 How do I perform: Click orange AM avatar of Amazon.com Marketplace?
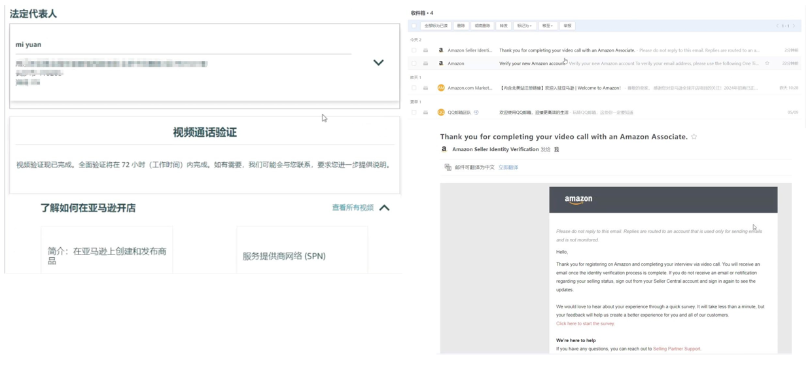point(441,88)
